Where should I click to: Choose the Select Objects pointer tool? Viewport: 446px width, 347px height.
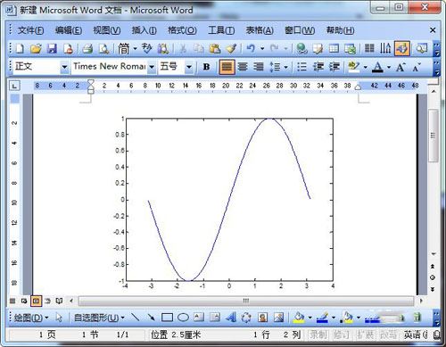click(x=59, y=318)
